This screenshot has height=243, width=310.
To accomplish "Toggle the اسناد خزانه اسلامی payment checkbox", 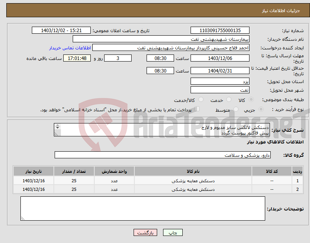I will [x=197, y=109].
